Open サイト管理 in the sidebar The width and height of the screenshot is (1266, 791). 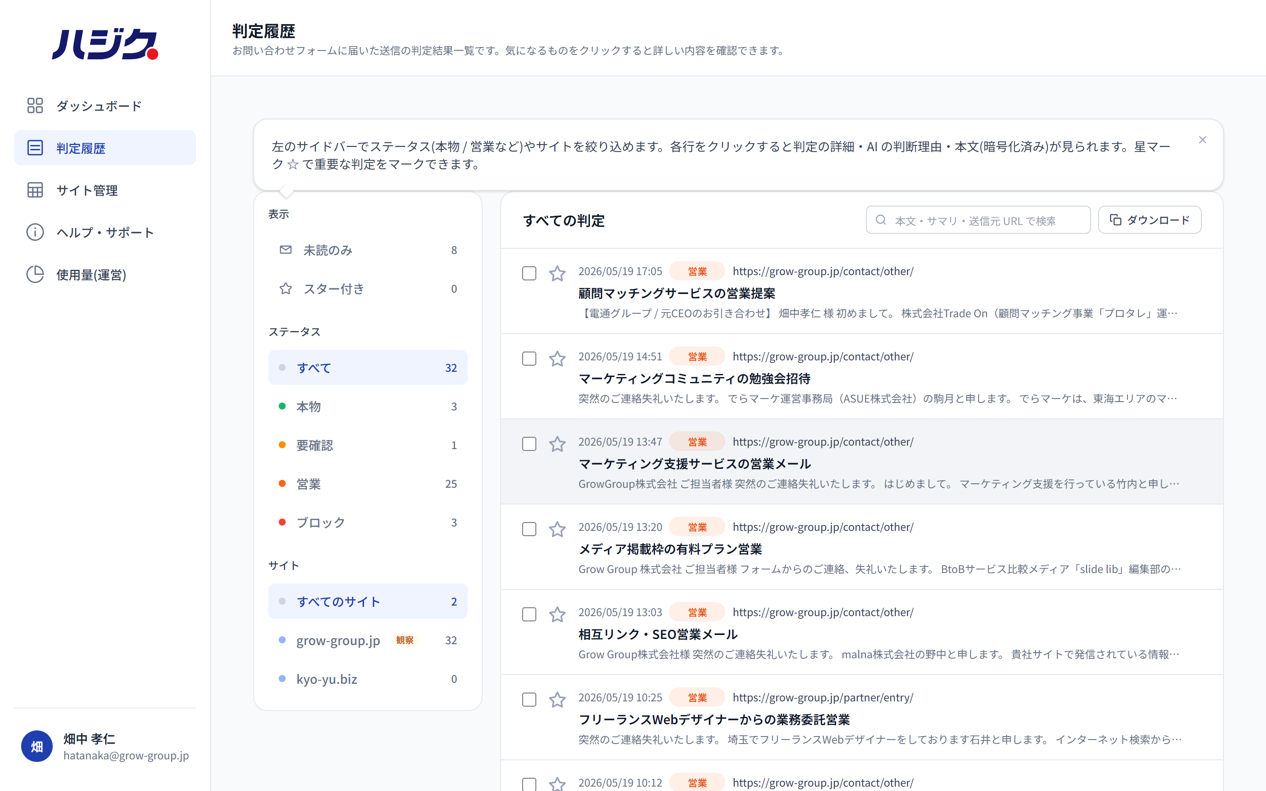pyautogui.click(x=105, y=190)
